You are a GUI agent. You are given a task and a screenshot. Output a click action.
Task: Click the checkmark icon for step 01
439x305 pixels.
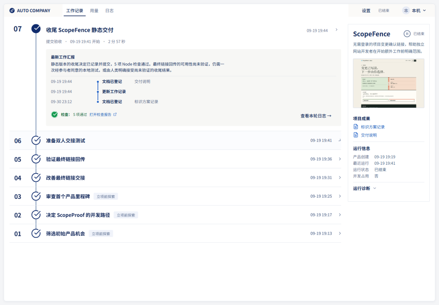click(36, 233)
